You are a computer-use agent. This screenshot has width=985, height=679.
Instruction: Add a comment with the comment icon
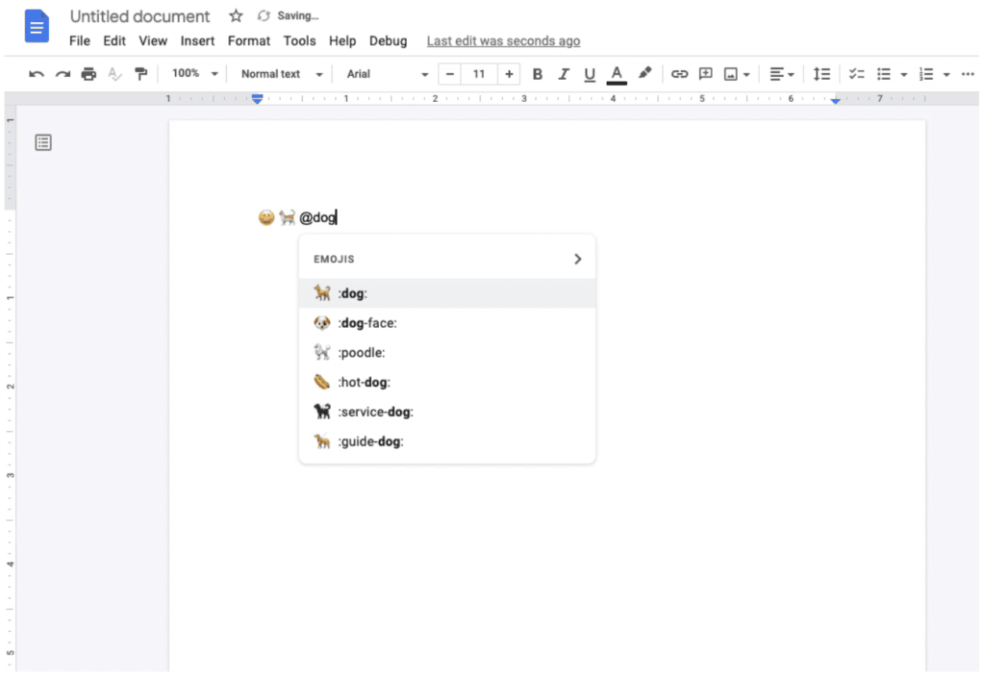click(706, 73)
